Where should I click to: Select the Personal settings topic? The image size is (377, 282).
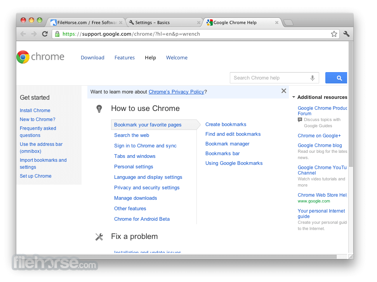134,167
